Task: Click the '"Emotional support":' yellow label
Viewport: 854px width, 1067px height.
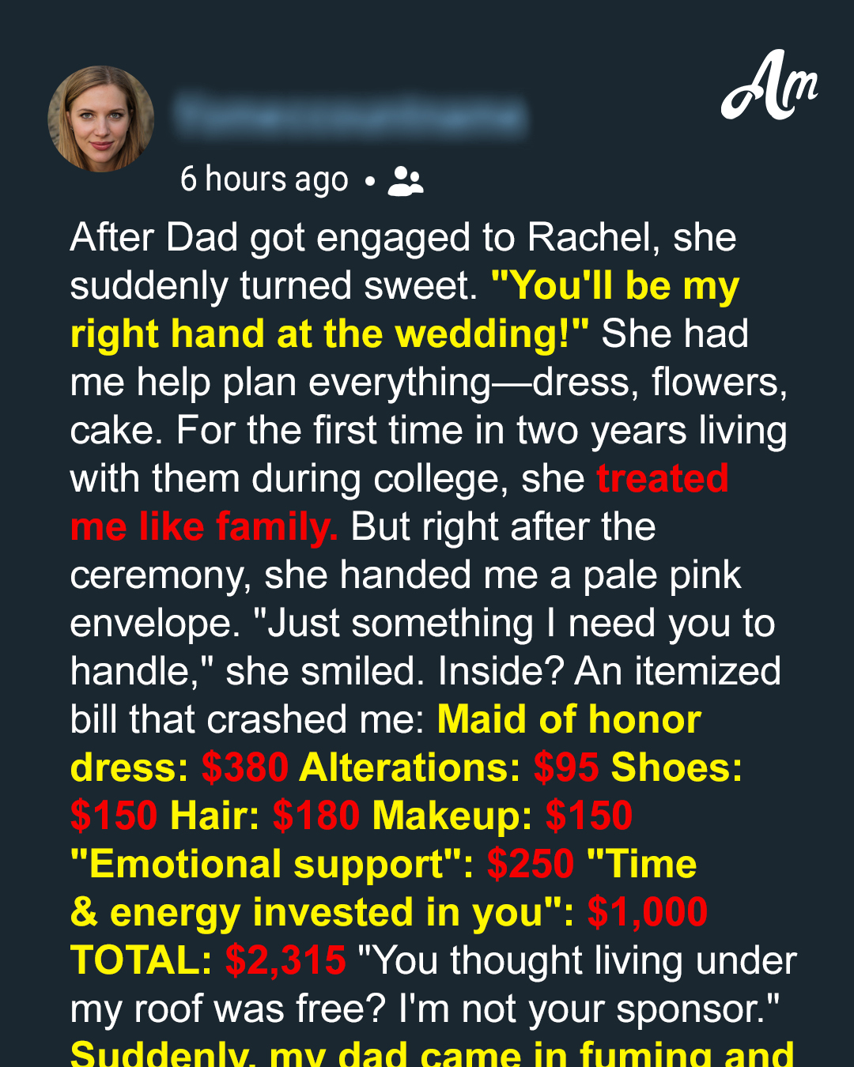Action: click(x=272, y=864)
